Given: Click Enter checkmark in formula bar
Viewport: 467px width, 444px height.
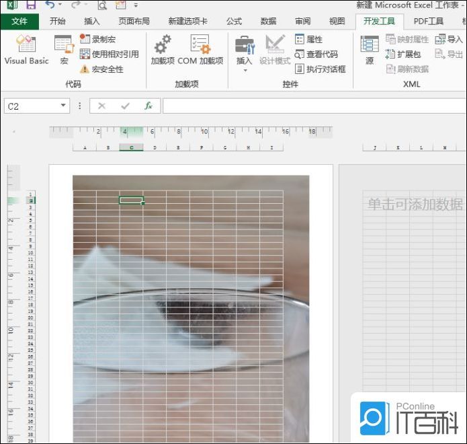Looking at the screenshot, I should (126, 106).
